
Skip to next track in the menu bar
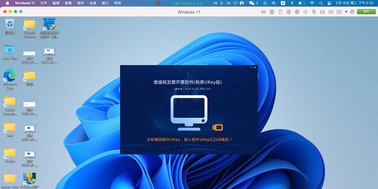click(x=229, y=3)
